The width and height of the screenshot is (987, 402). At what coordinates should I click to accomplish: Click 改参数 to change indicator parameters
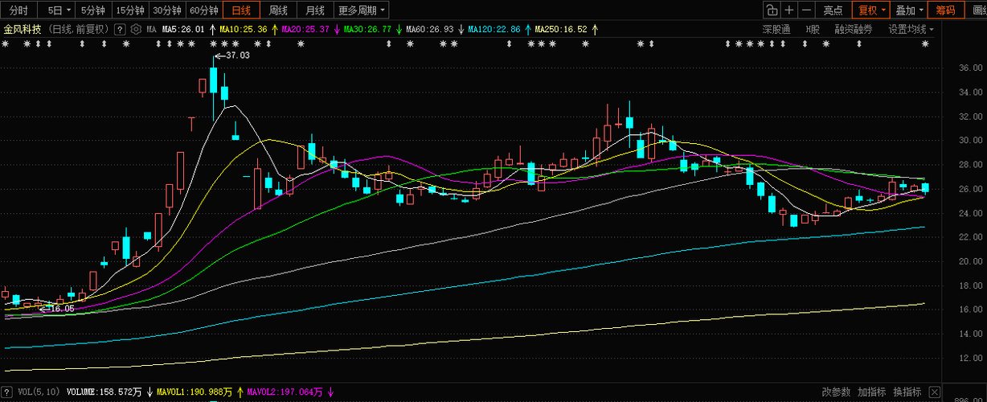[x=836, y=392]
